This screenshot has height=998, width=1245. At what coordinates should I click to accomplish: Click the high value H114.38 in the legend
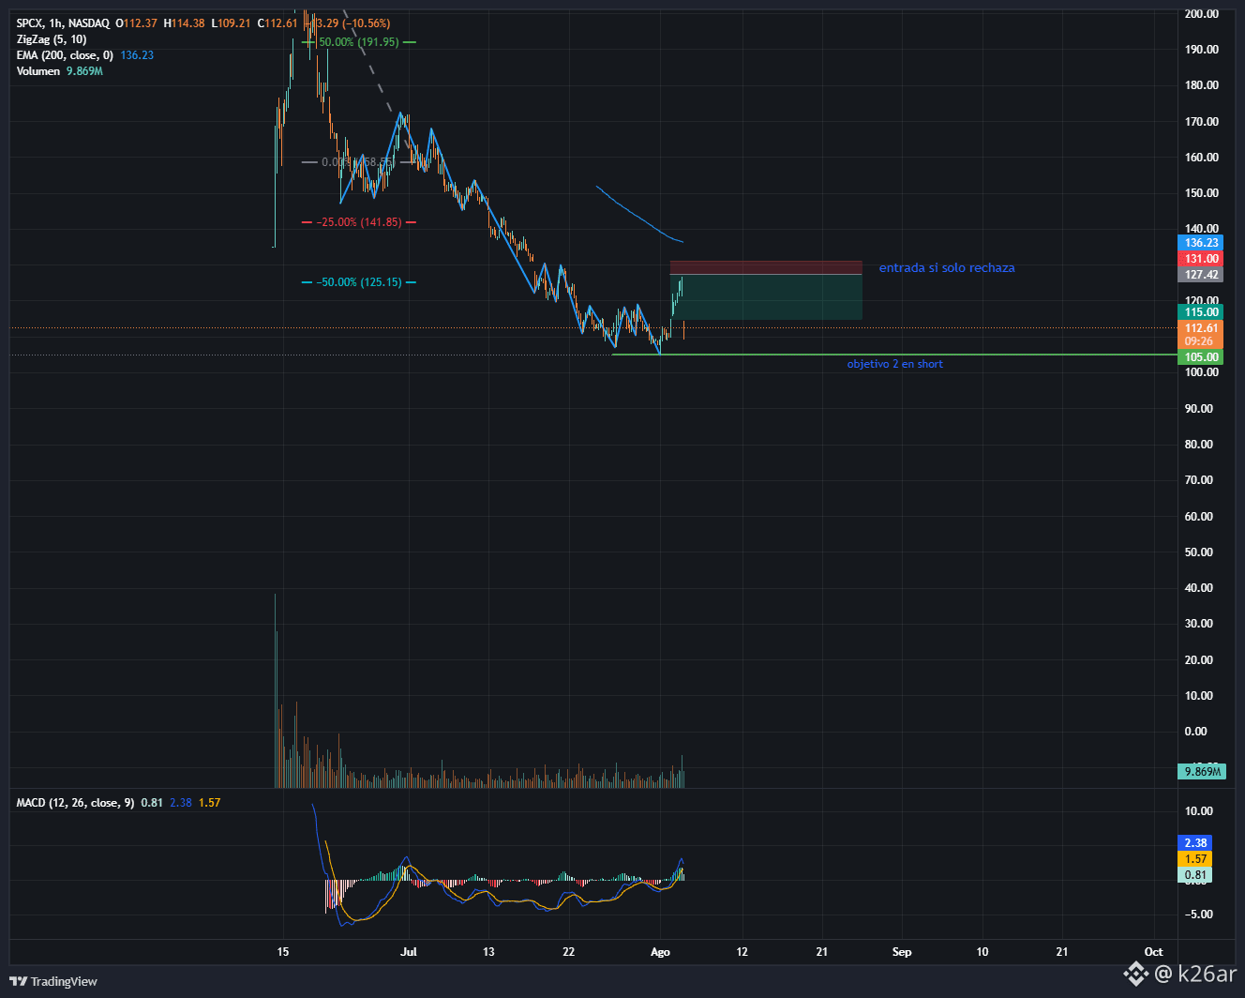tap(184, 23)
